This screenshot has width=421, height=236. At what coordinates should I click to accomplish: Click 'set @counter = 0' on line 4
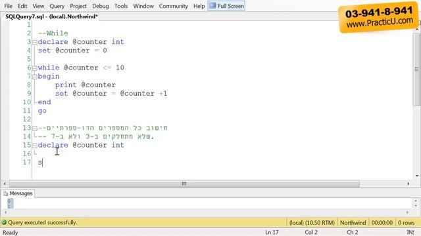tap(72, 50)
